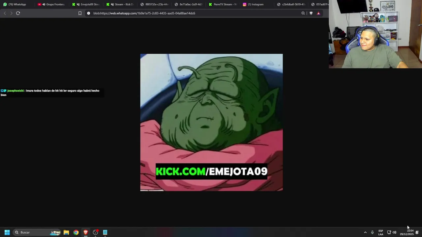422x237 pixels.
Task: Open the Stream - Kick Dashboard tab
Action: [x=120, y=4]
